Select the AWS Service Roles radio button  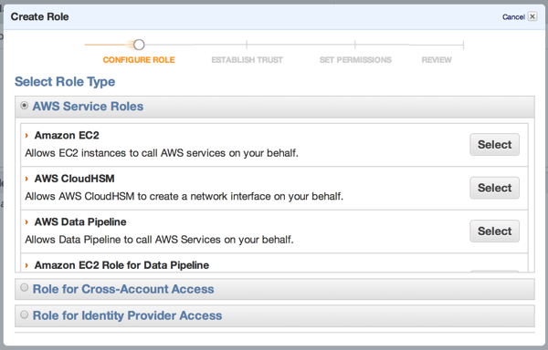point(24,106)
